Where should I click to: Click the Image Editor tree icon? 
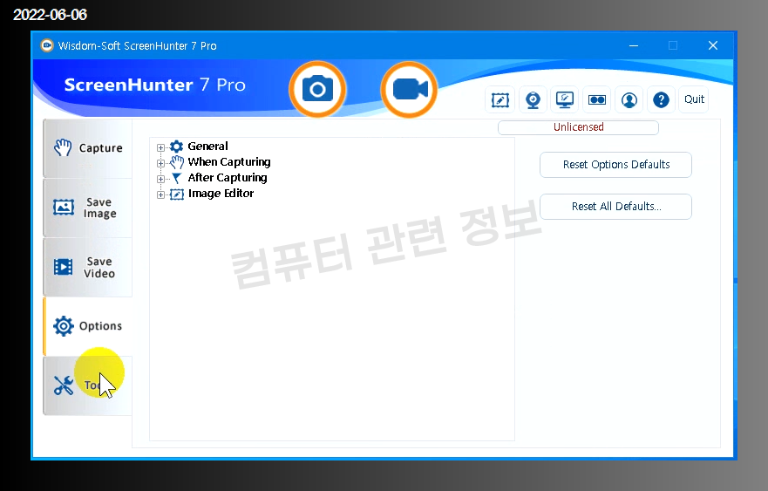tap(176, 194)
